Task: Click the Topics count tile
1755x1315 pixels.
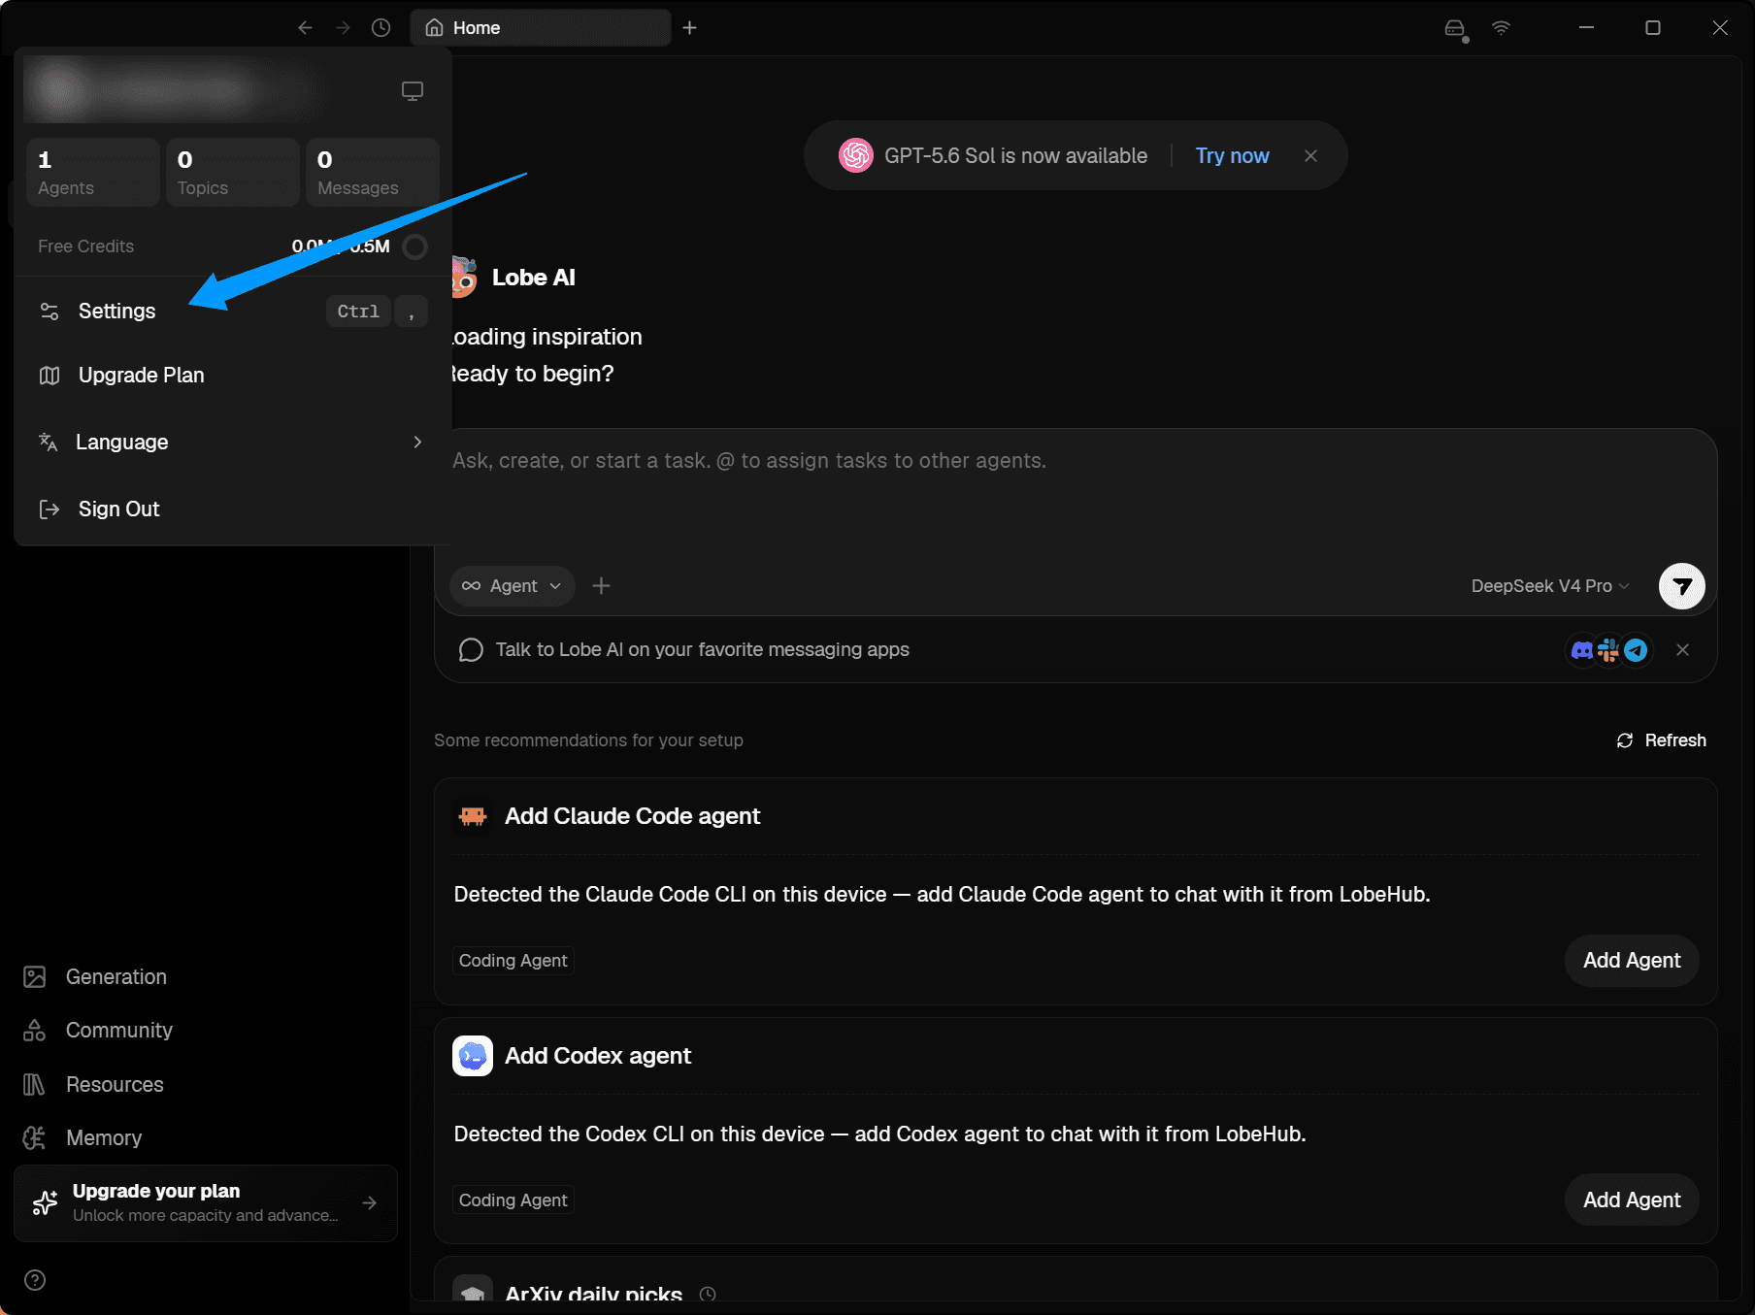Action: coord(233,173)
